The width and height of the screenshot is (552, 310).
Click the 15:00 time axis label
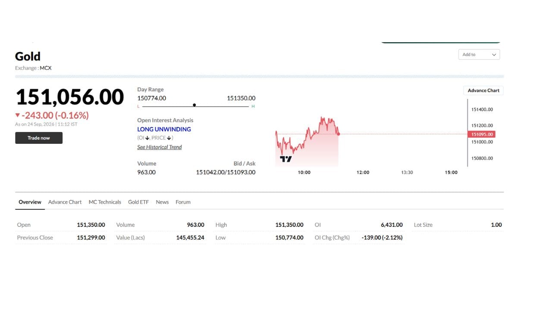pos(451,173)
